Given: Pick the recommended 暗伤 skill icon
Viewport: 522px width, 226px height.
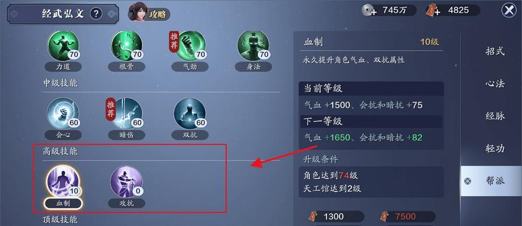Looking at the screenshot, I should click(126, 113).
